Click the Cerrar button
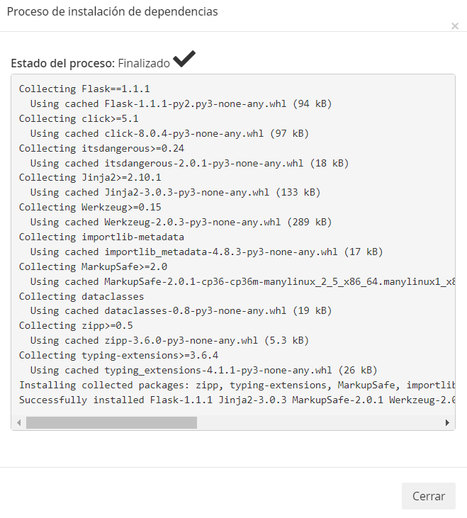Image resolution: width=467 pixels, height=518 pixels. tap(428, 496)
